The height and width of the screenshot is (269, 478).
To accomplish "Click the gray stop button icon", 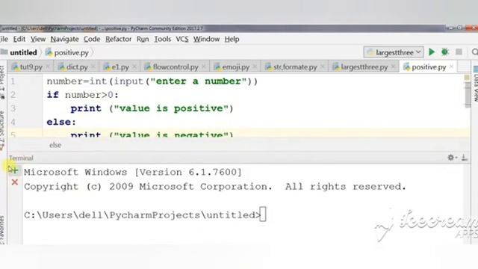I will tap(459, 52).
